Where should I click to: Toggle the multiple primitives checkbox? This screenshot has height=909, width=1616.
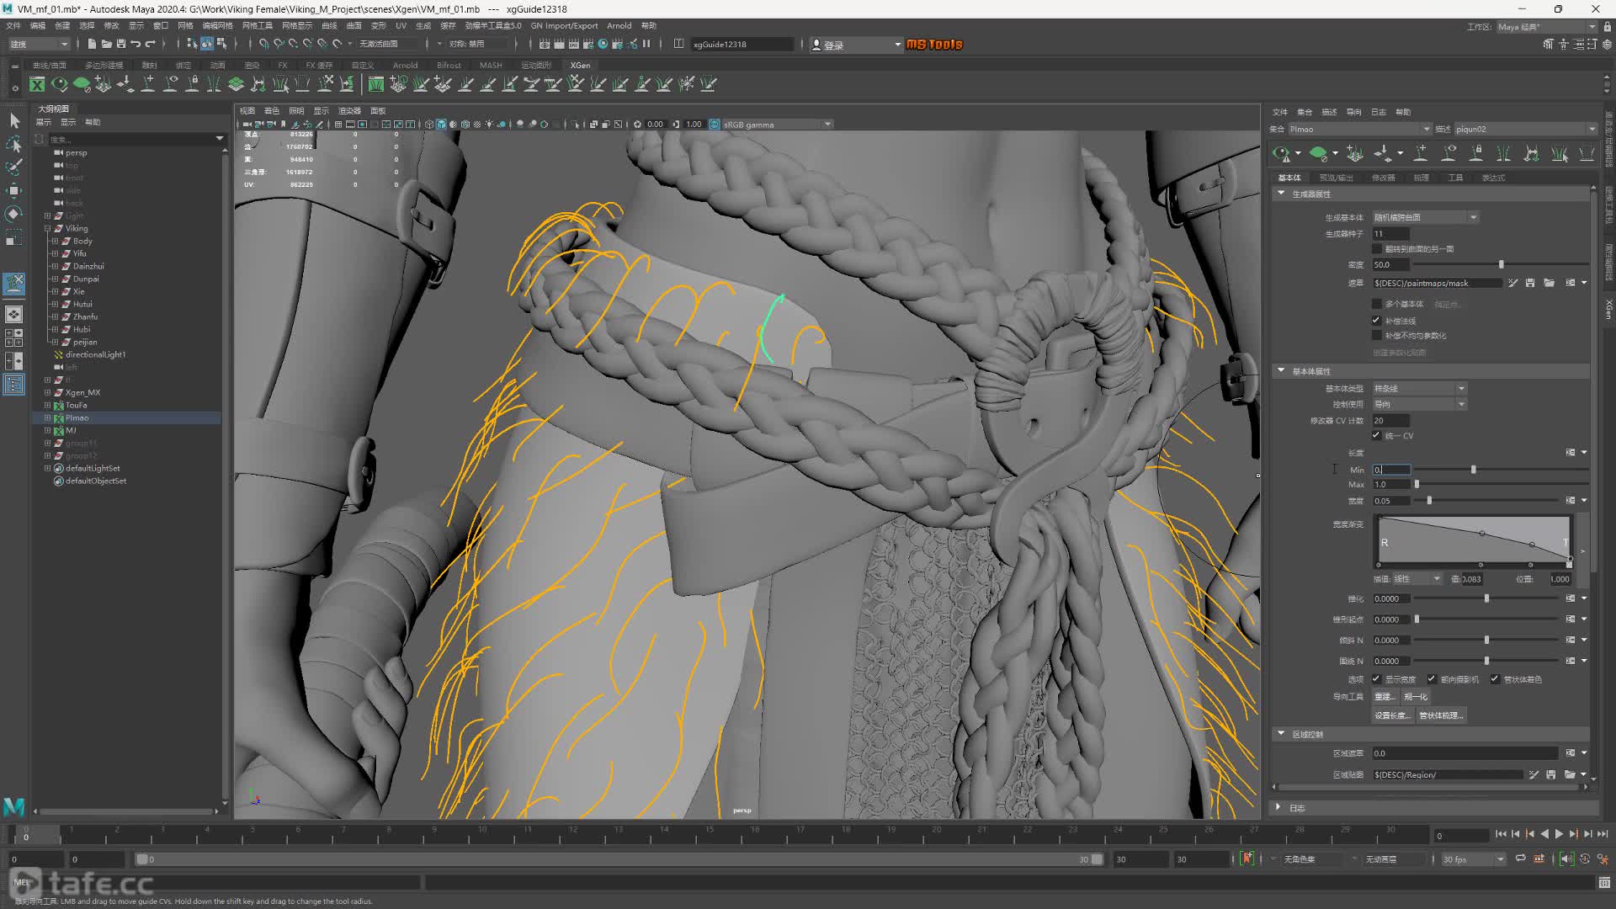(1377, 304)
